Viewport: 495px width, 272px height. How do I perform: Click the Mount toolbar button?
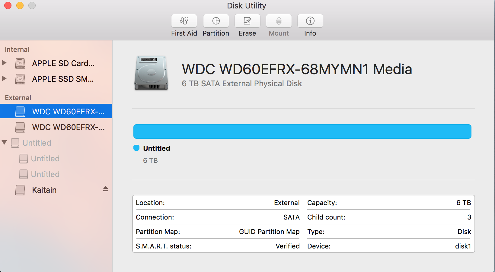pyautogui.click(x=279, y=21)
